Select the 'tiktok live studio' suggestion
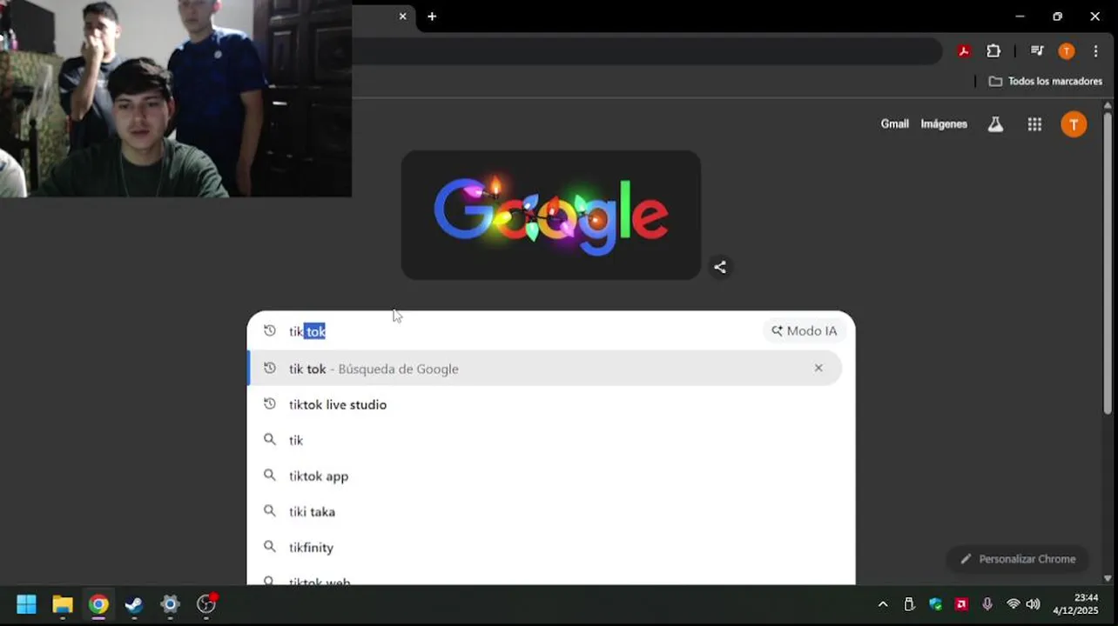The width and height of the screenshot is (1118, 626). 545,404
